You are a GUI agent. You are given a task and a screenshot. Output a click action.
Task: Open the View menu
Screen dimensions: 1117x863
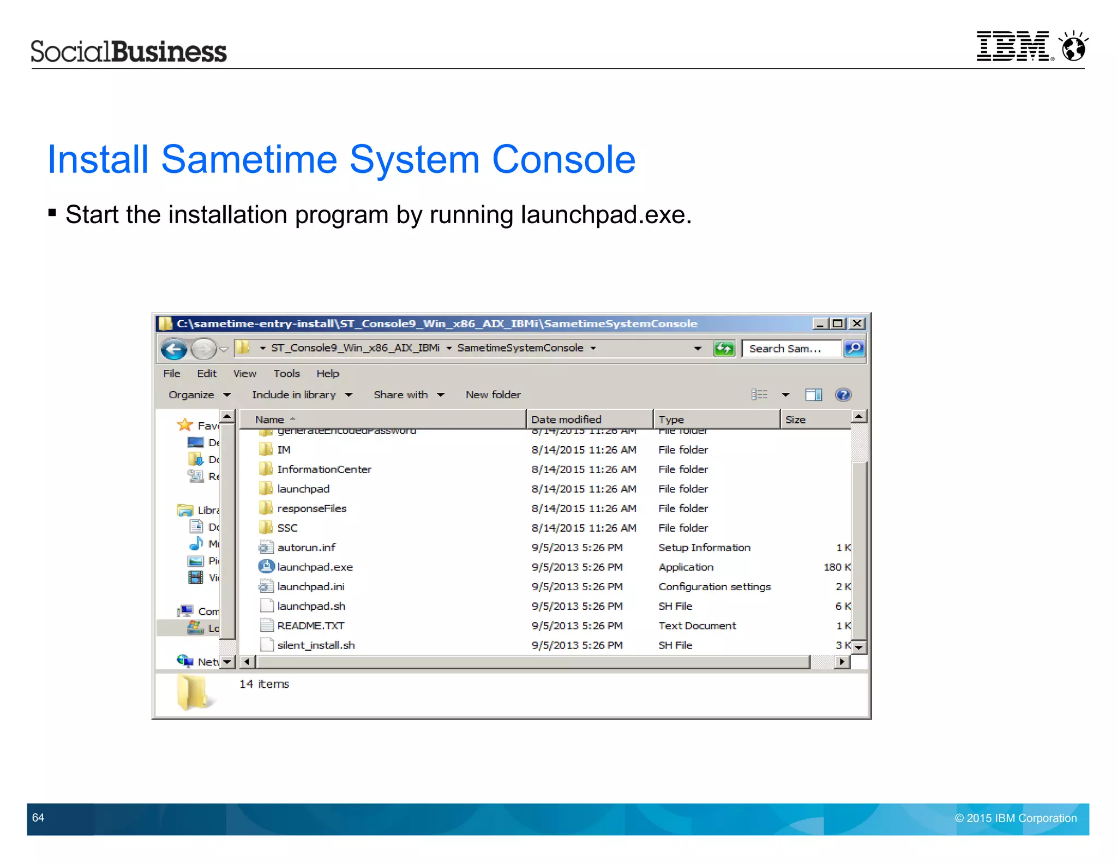tap(245, 373)
